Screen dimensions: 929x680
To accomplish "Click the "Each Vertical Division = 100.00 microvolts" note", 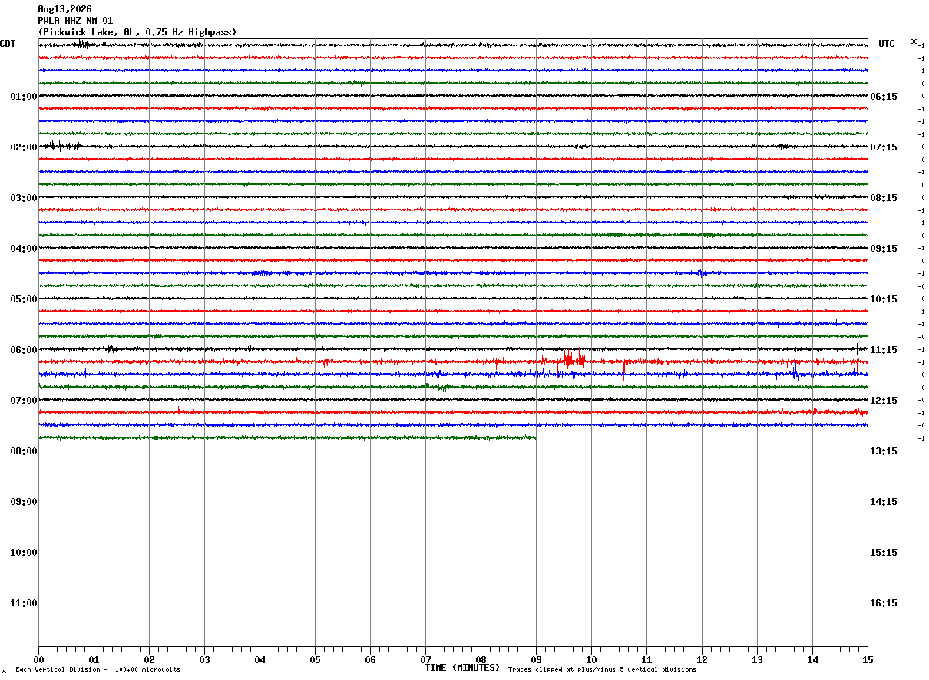I will pyautogui.click(x=98, y=670).
